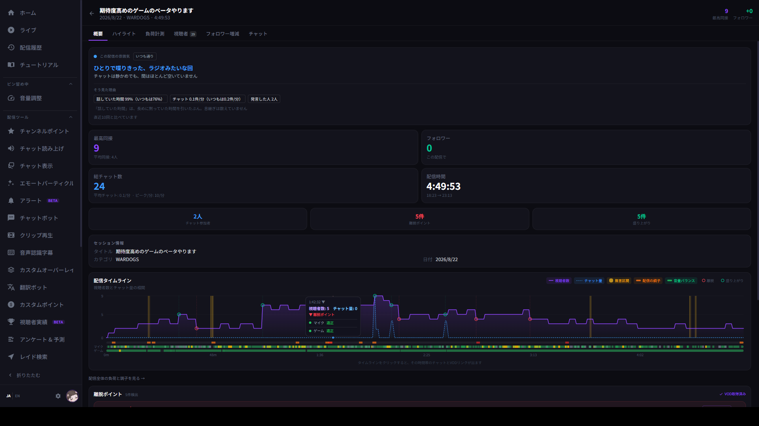Collapse the ピン留め中 section
759x426 pixels.
click(x=71, y=84)
